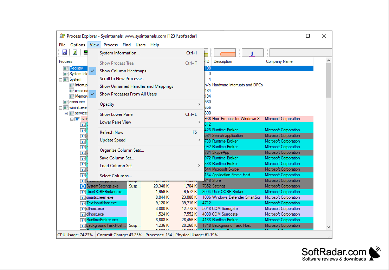The width and height of the screenshot is (389, 270).
Task: Open Organize Column Sets...
Action: [145, 150]
